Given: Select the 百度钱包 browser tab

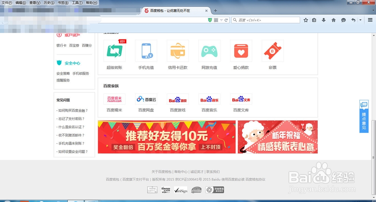Looking at the screenshot, I should pyautogui.click(x=176, y=11).
